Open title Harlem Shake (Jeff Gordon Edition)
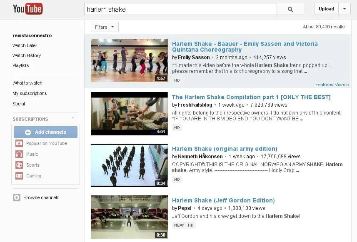The width and height of the screenshot is (357, 242). (x=223, y=201)
